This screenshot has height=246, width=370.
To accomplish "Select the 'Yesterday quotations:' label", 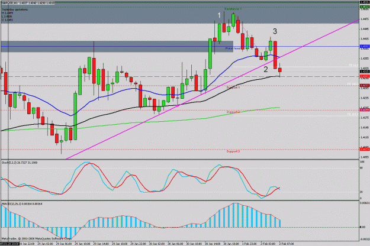I will [15, 9].
